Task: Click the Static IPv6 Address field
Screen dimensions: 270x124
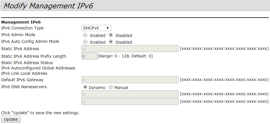Action: (130, 49)
